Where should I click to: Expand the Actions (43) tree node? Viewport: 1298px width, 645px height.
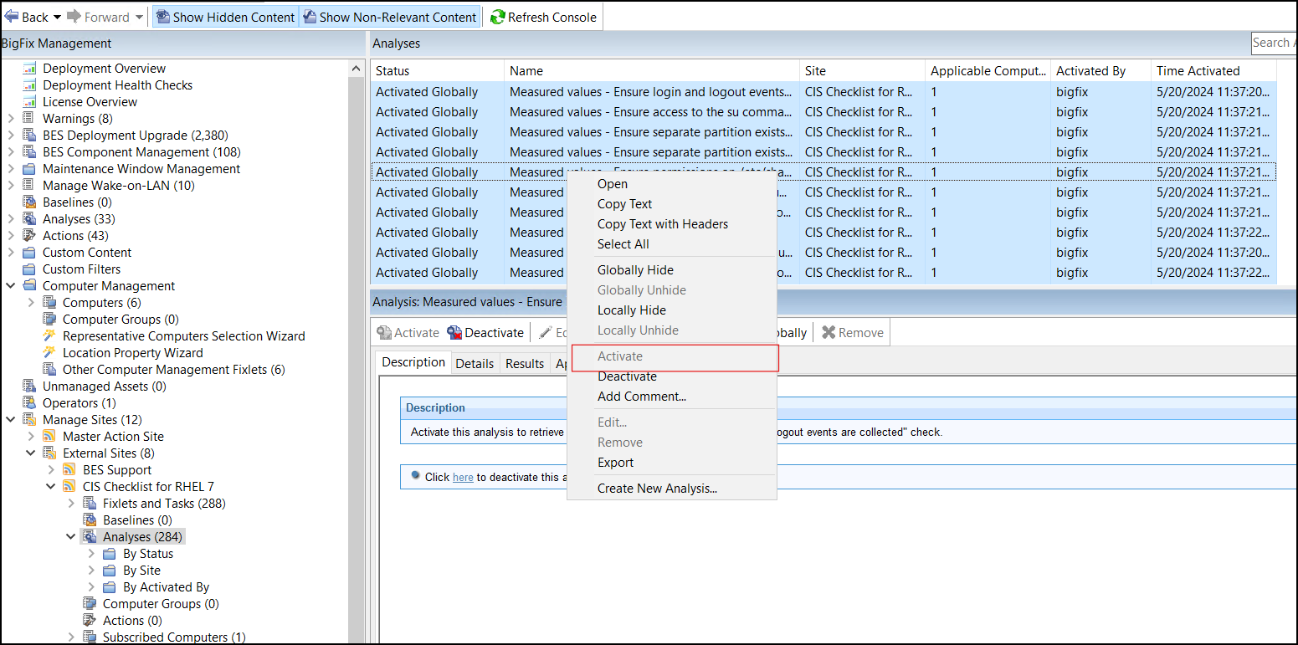pos(10,236)
